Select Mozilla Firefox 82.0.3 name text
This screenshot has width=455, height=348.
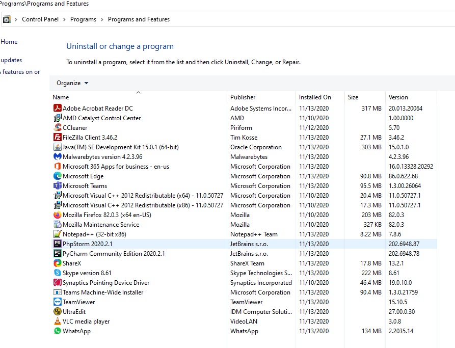107,215
